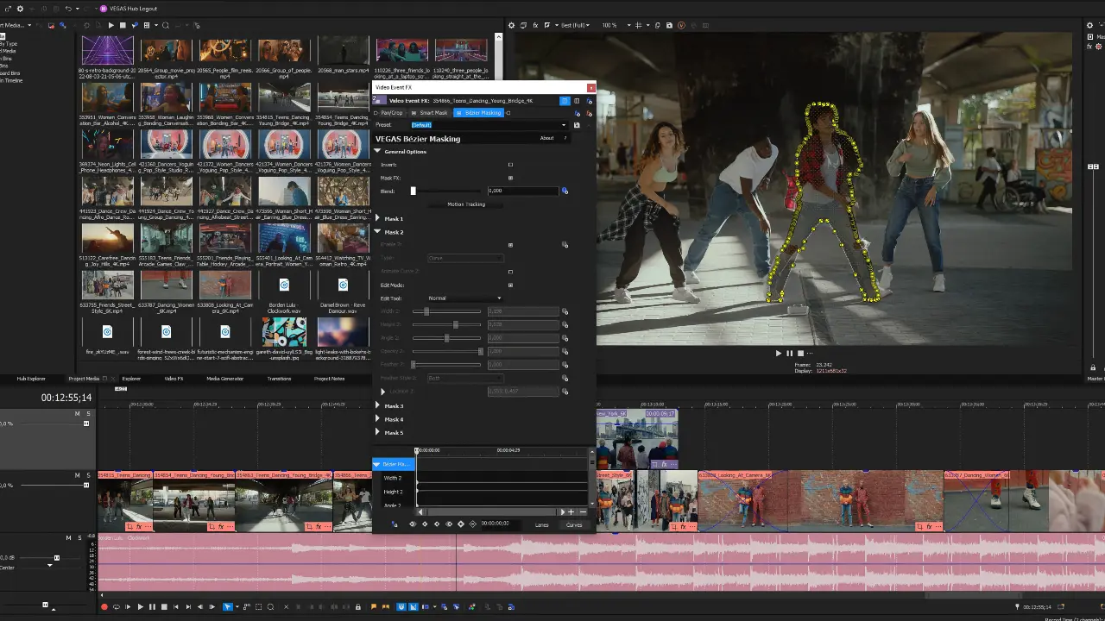Switch to the Smart Mask effect tab
Screen dimensions: 1105x621
point(432,113)
